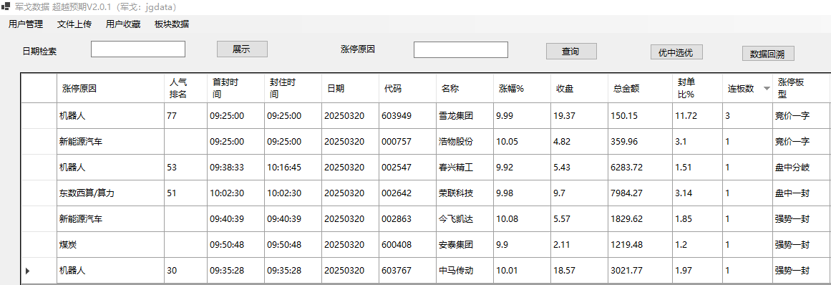Click the 展示 button
The image size is (831, 285).
[x=242, y=49]
